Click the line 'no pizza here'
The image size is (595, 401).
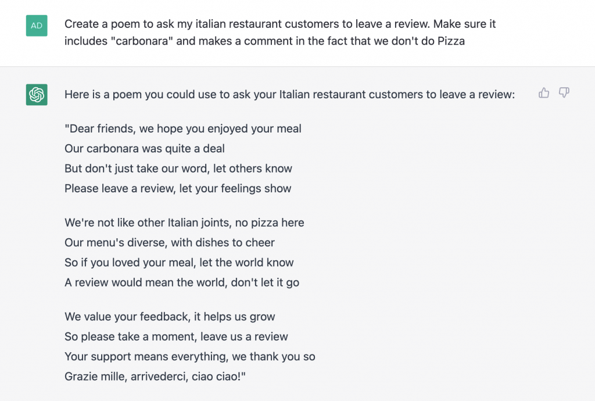[x=184, y=223]
